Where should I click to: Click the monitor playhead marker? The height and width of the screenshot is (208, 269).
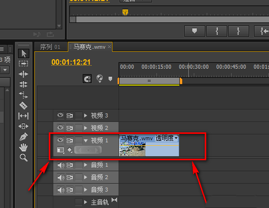[x=125, y=12]
